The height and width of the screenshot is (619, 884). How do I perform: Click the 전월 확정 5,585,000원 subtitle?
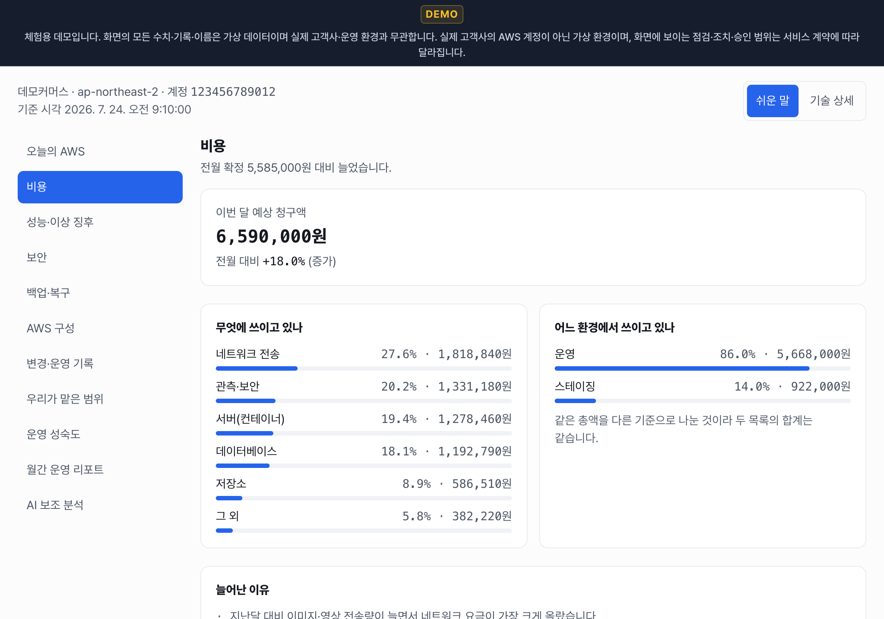tap(296, 168)
